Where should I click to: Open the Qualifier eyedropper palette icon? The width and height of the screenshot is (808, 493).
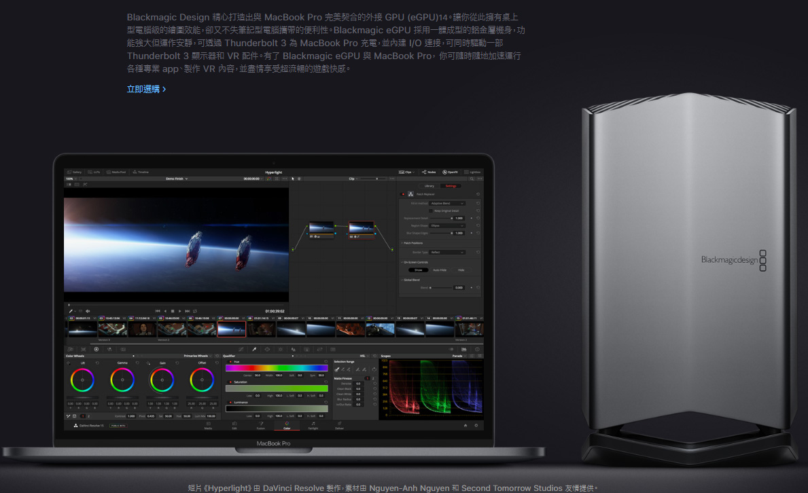pyautogui.click(x=254, y=349)
